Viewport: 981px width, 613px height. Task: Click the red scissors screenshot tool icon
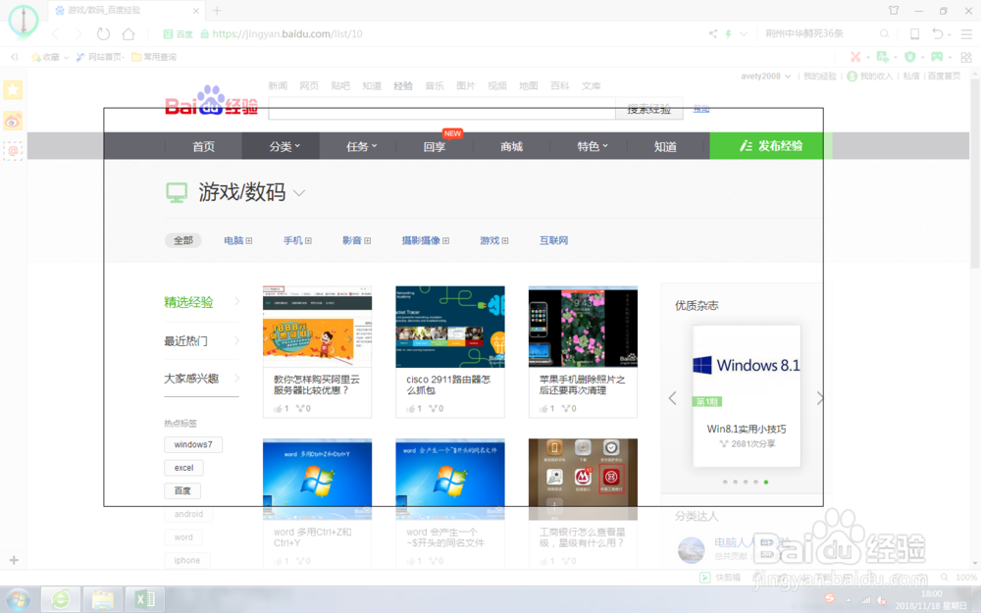(x=855, y=57)
